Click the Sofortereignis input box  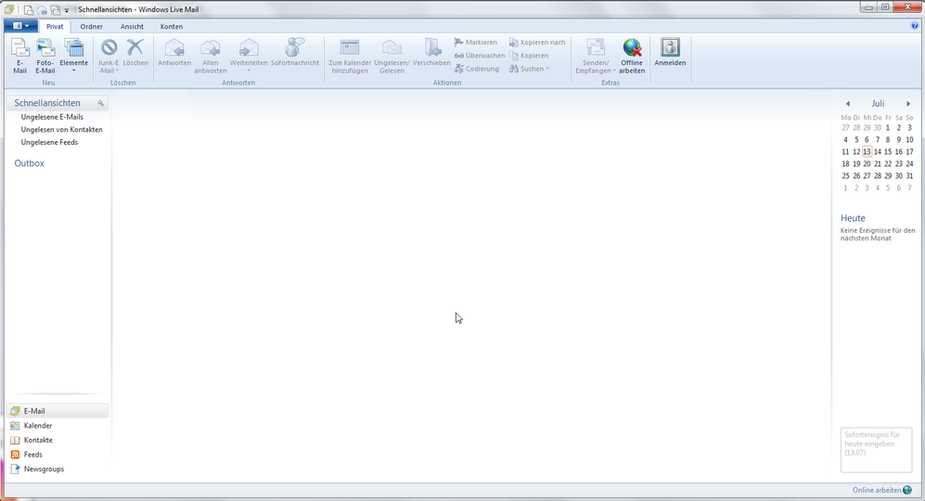pos(876,450)
